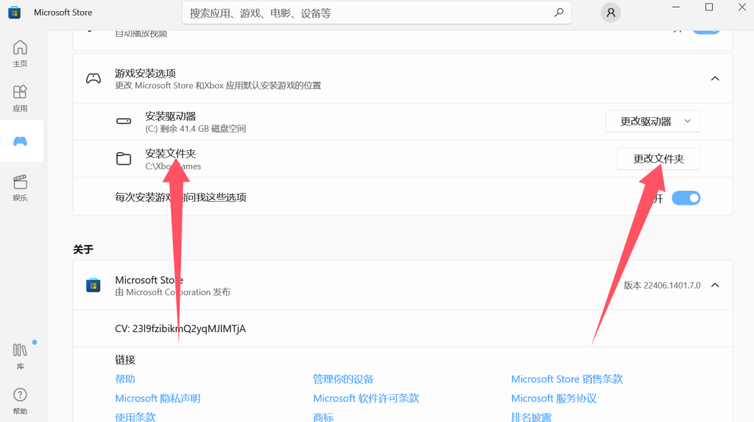Collapse the Microsoft Store about section chevron
This screenshot has height=422, width=754.
click(715, 285)
